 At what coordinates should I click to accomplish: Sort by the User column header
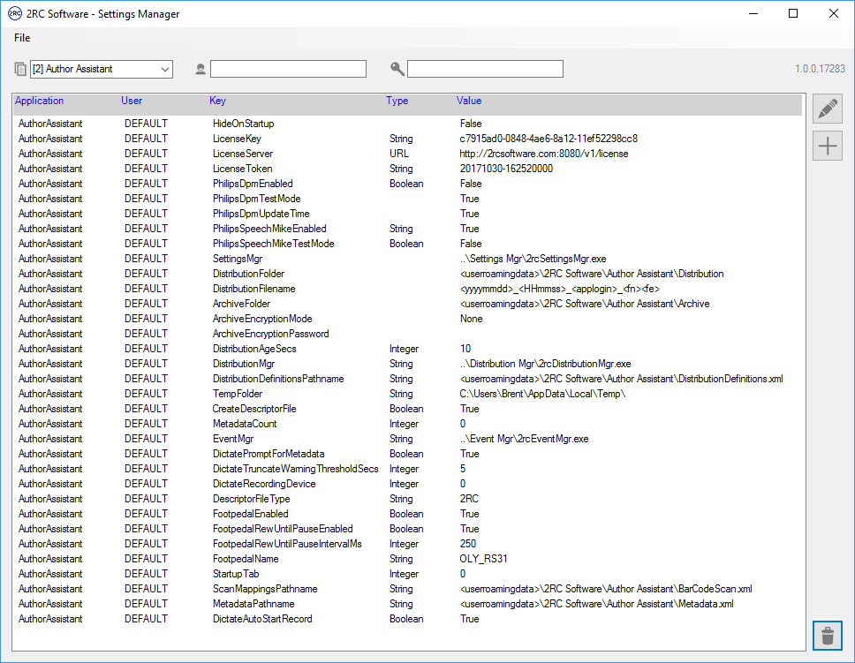pyautogui.click(x=132, y=101)
